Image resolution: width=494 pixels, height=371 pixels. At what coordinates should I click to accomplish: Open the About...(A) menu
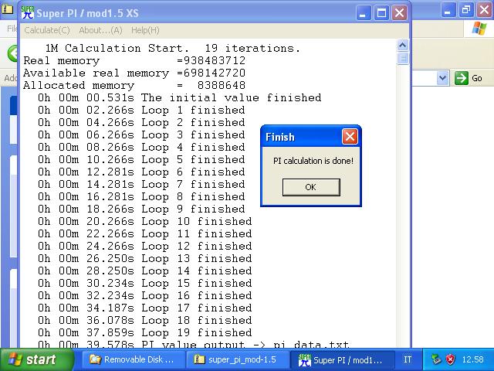100,30
